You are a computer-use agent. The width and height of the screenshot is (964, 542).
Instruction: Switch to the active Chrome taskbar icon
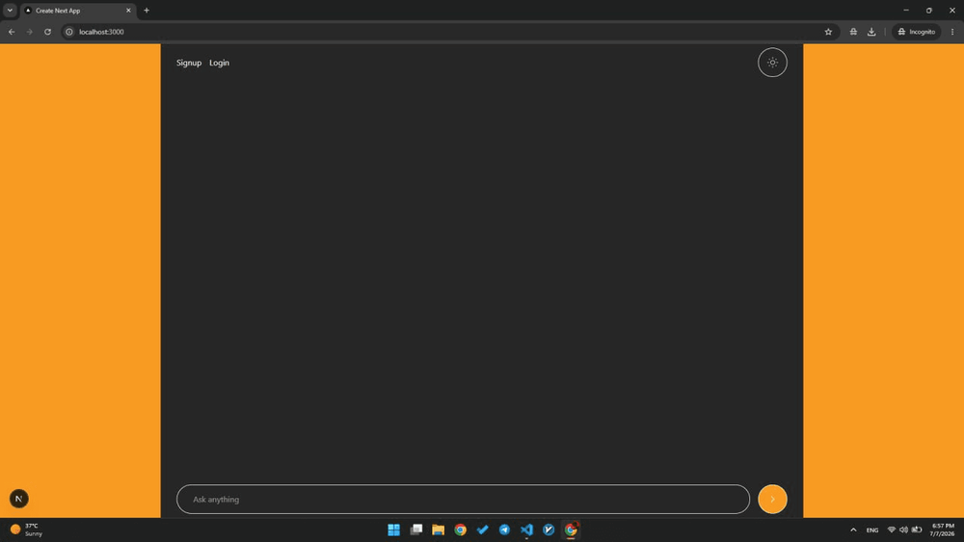click(571, 529)
